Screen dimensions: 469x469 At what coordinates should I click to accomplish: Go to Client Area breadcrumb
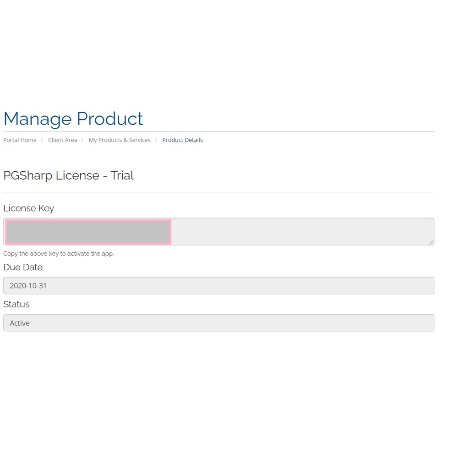(62, 140)
